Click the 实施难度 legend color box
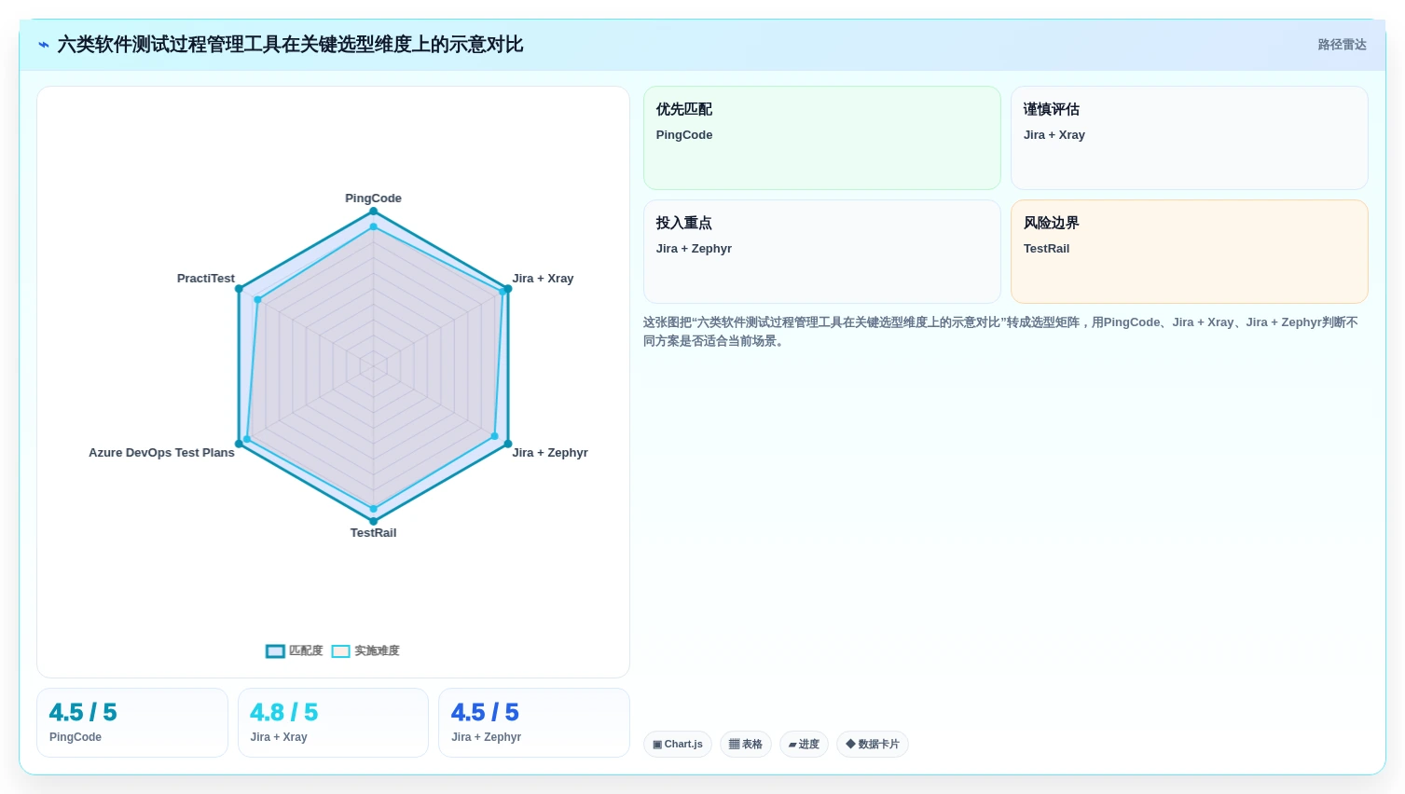 pos(341,651)
